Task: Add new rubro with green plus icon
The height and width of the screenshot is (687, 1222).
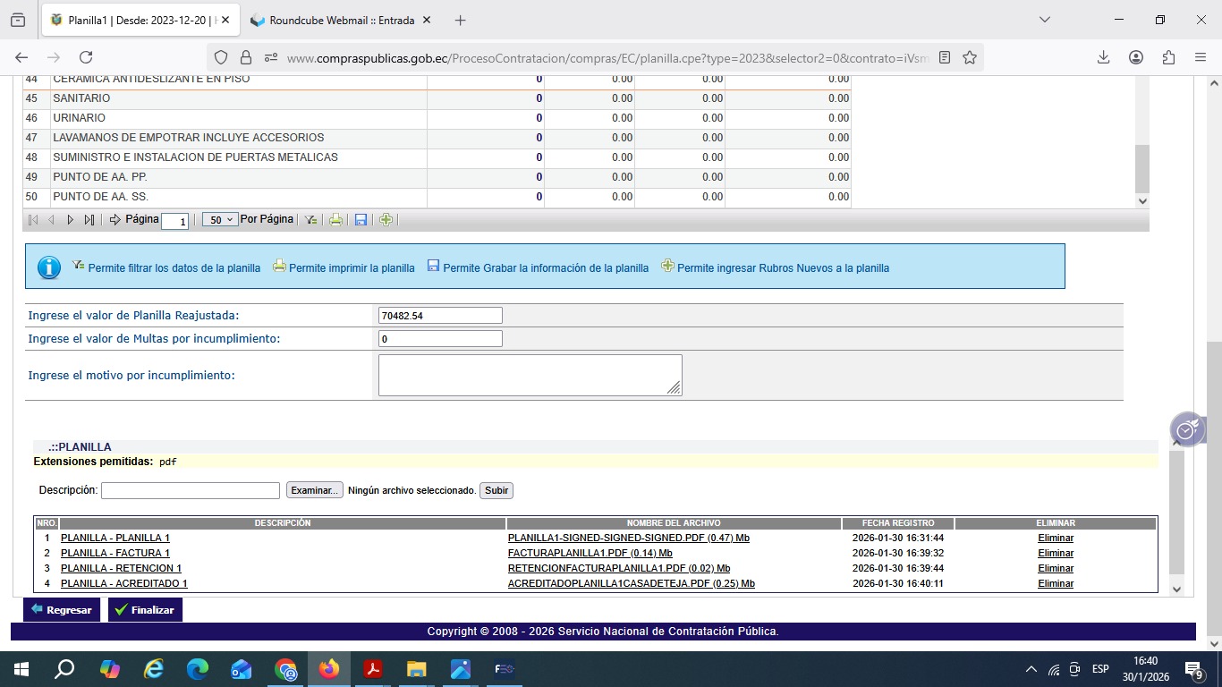Action: coord(386,220)
